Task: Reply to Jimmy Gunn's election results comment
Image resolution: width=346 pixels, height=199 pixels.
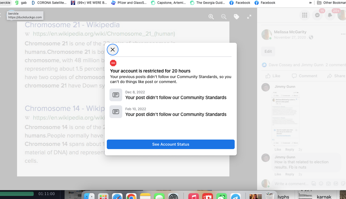Action: pyautogui.click(x=290, y=174)
